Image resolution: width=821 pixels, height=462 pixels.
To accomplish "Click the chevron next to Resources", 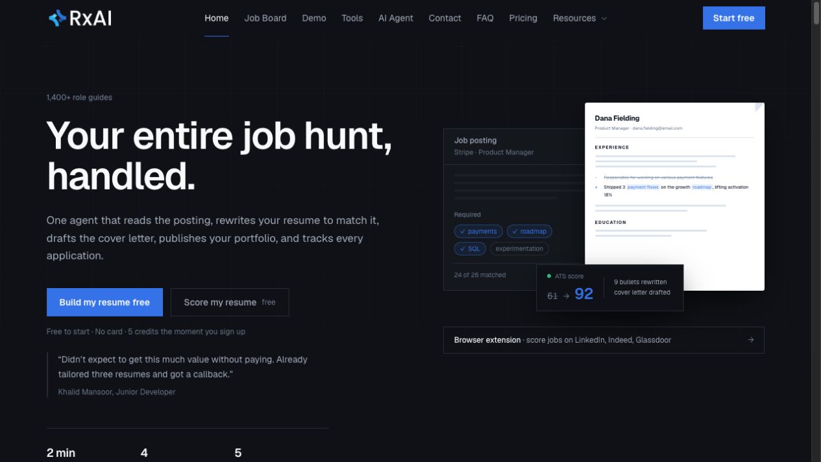I will pos(604,18).
